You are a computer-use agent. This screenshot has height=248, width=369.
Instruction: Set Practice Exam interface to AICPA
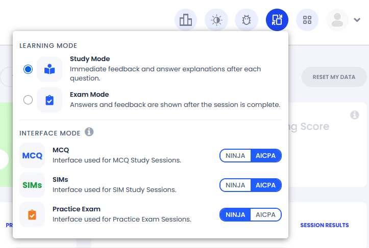point(266,215)
